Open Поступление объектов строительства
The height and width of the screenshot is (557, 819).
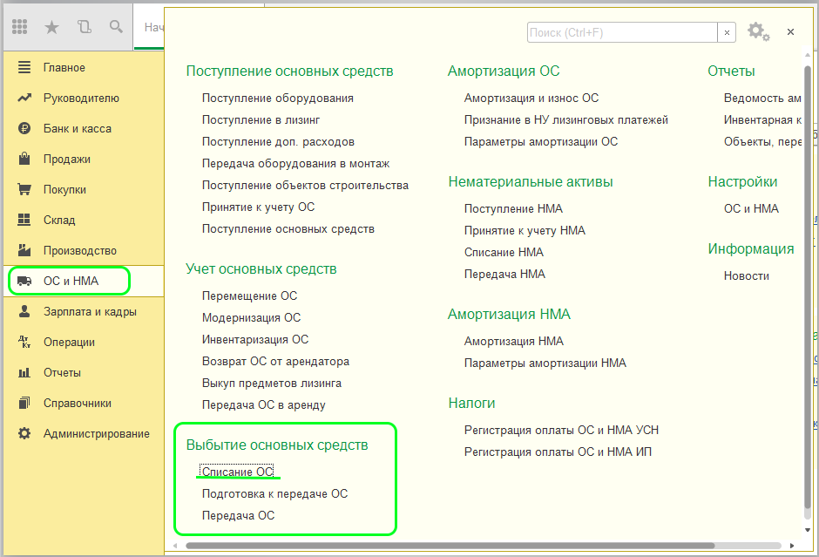tap(305, 185)
